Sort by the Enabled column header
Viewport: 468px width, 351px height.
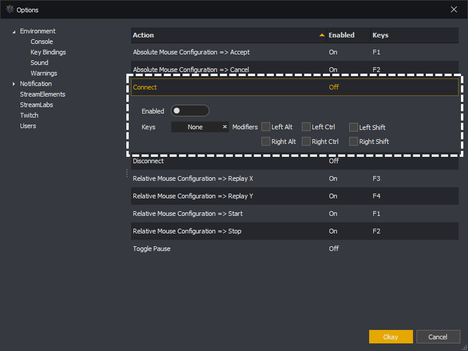tap(349, 35)
